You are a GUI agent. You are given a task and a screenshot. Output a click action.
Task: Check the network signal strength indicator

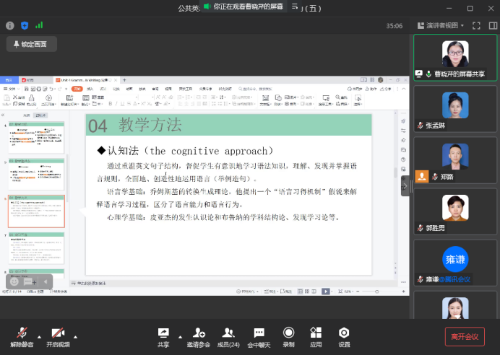(40, 25)
